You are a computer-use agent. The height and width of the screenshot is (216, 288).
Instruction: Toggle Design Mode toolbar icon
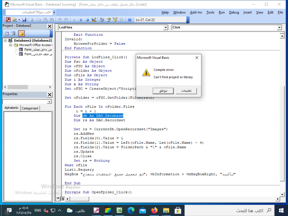(94, 20)
